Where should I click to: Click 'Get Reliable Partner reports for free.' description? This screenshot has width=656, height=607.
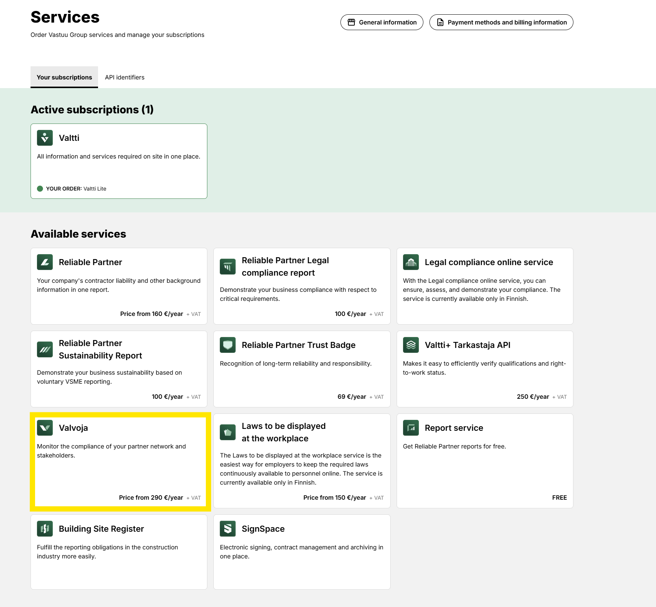[x=454, y=446]
